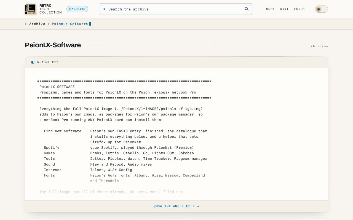This screenshot has height=220, width=353.
Task: Click the Retro Tech Collection computer logo
Action: [x=31, y=9]
